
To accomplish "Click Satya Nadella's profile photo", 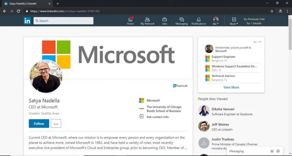I will pyautogui.click(x=46, y=76).
